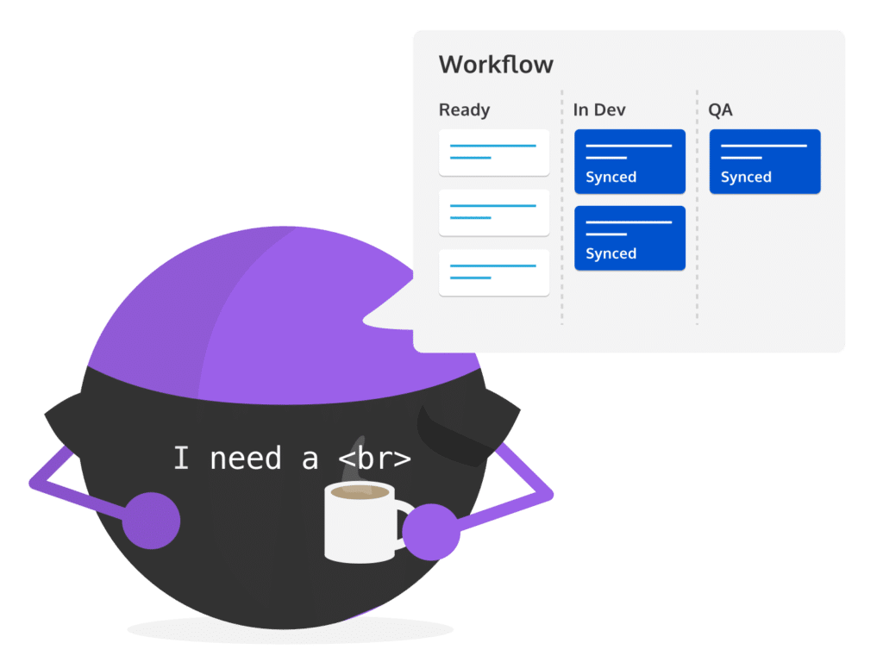
Task: Click the coffee mug illustration
Action: pos(363,522)
